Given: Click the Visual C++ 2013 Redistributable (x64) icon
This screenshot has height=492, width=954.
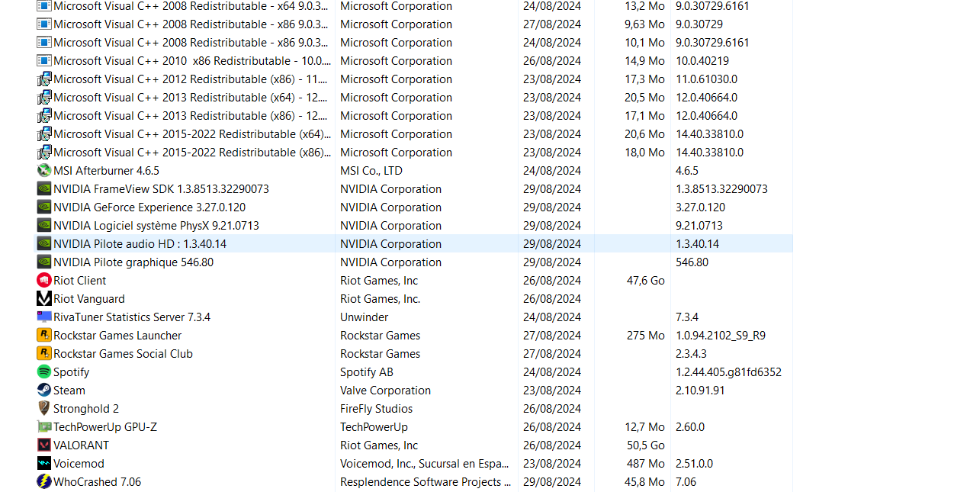Looking at the screenshot, I should [44, 98].
